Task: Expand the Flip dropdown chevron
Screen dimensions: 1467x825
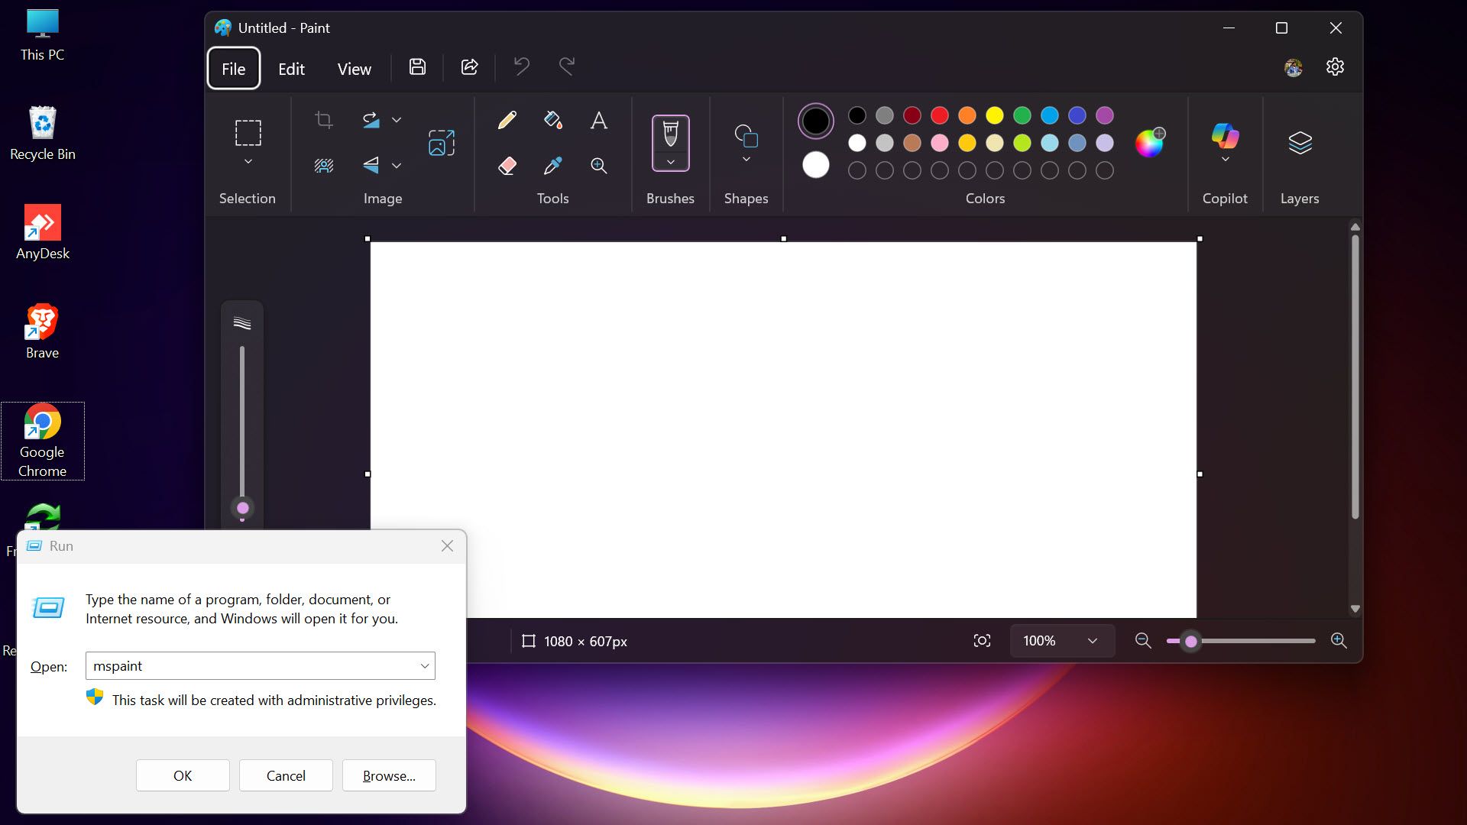Action: tap(397, 166)
